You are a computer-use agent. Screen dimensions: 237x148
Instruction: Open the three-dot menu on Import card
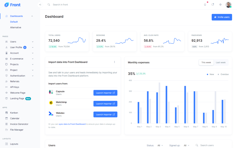coord(114,62)
